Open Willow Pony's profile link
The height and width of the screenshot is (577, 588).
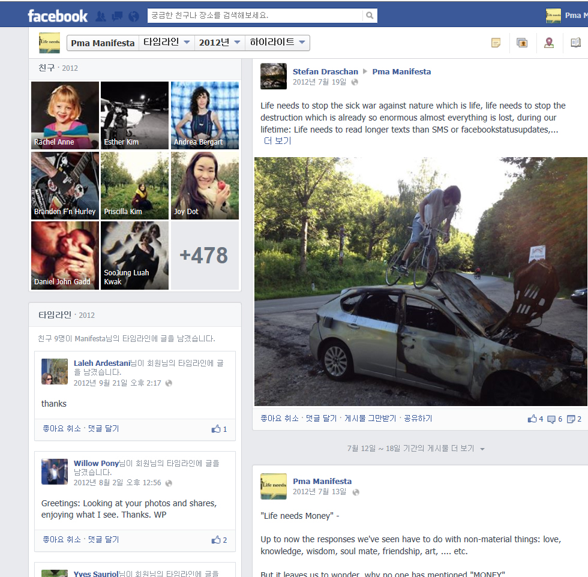coord(96,463)
